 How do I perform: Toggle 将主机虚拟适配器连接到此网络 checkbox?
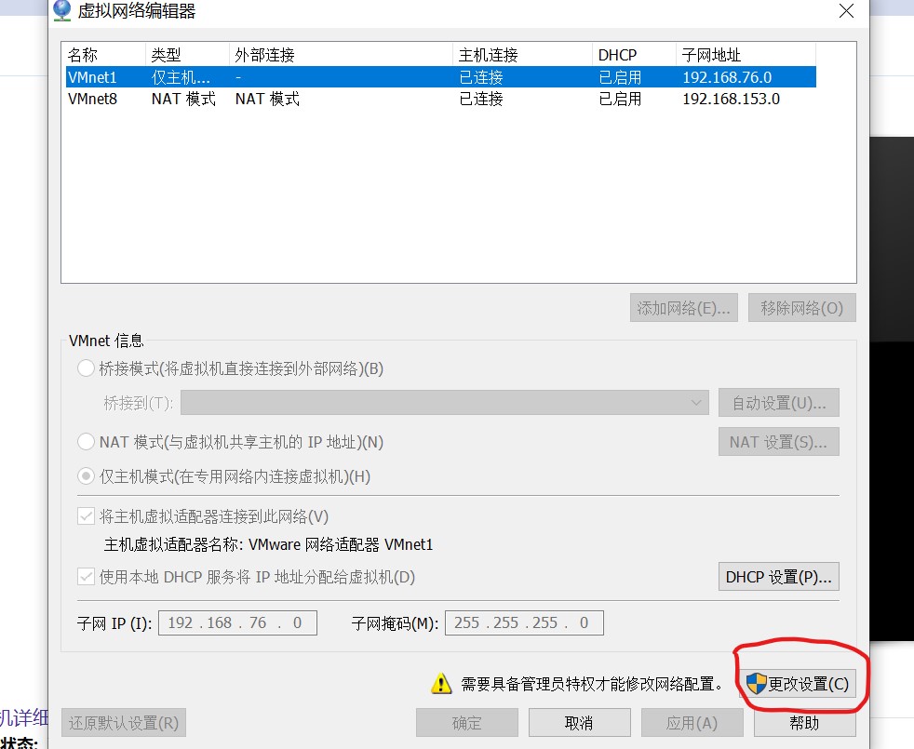[x=86, y=515]
